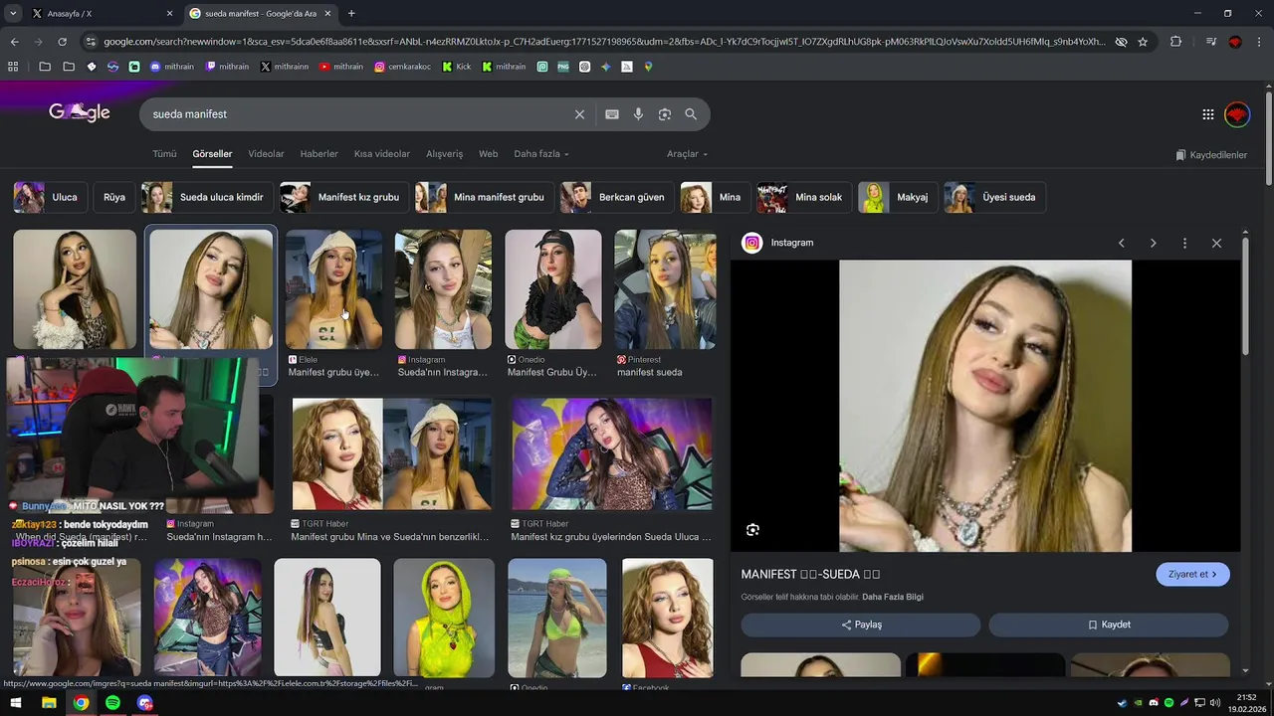Reload the current page

click(x=62, y=42)
